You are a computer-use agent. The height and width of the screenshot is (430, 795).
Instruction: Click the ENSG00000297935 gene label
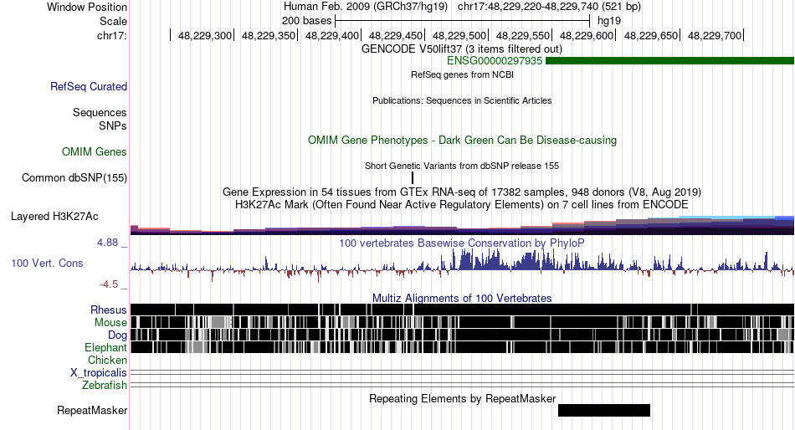pos(495,61)
